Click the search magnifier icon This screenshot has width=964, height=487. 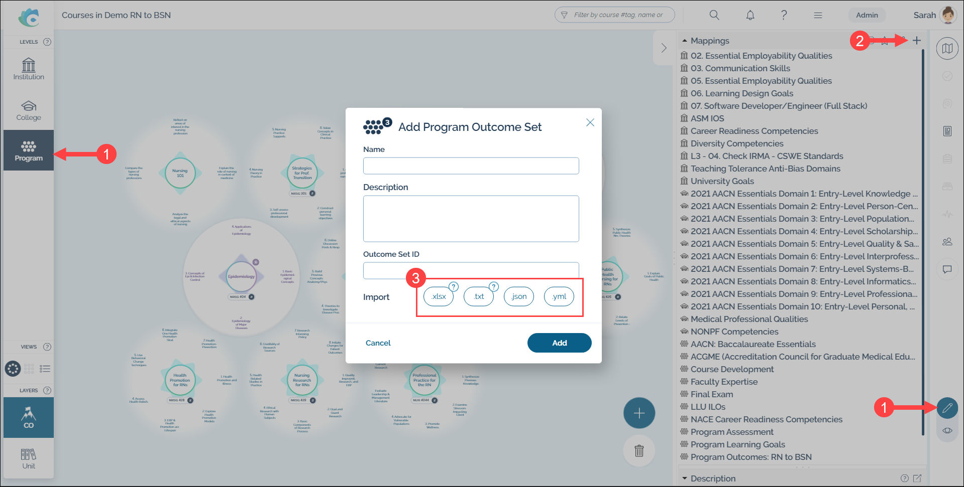tap(714, 15)
